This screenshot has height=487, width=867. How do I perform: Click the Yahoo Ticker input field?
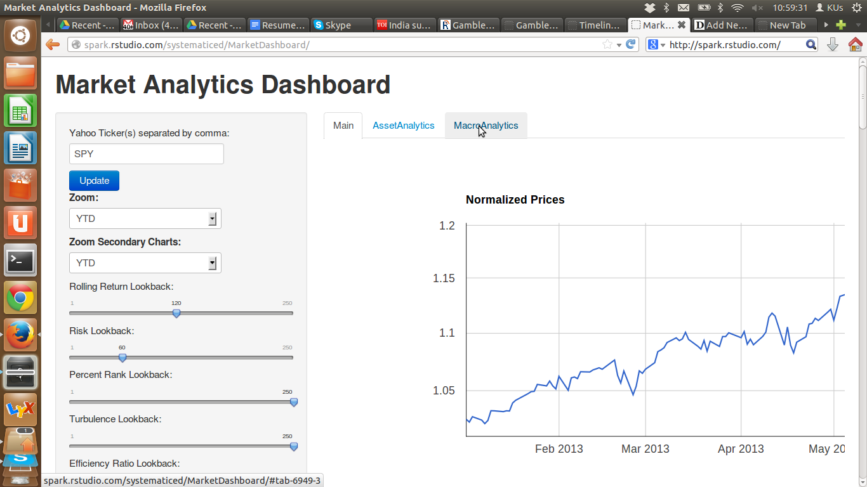tap(146, 153)
